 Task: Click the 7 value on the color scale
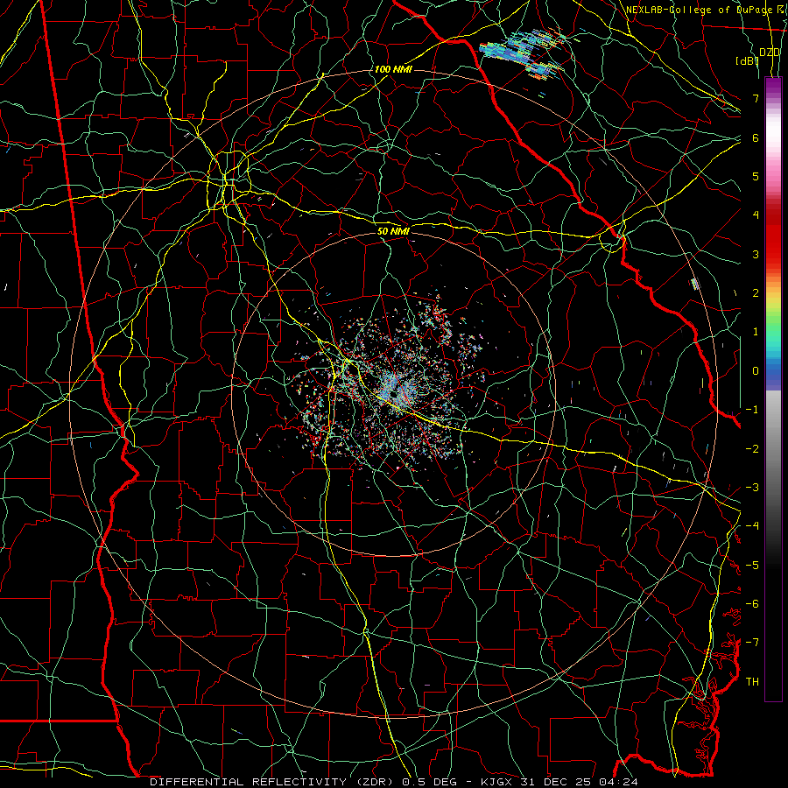pos(756,98)
